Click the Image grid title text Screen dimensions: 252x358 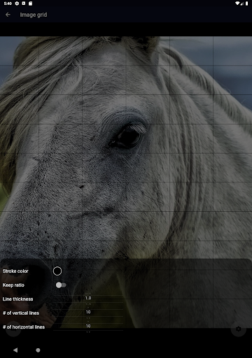(34, 15)
